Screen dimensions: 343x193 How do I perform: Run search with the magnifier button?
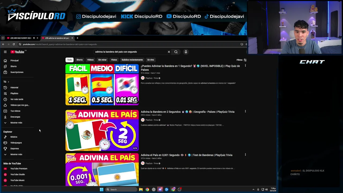click(176, 52)
